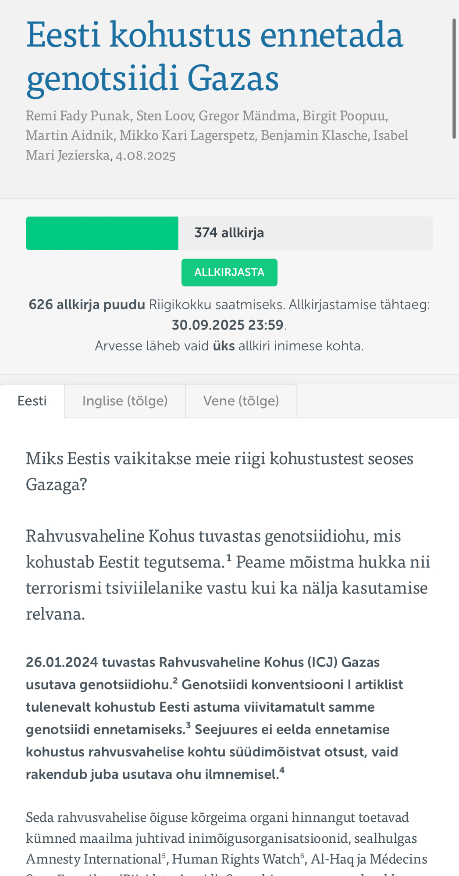Screen dimensions: 459x876
Task: Click the '374 allkirja' signature count
Action: click(229, 233)
